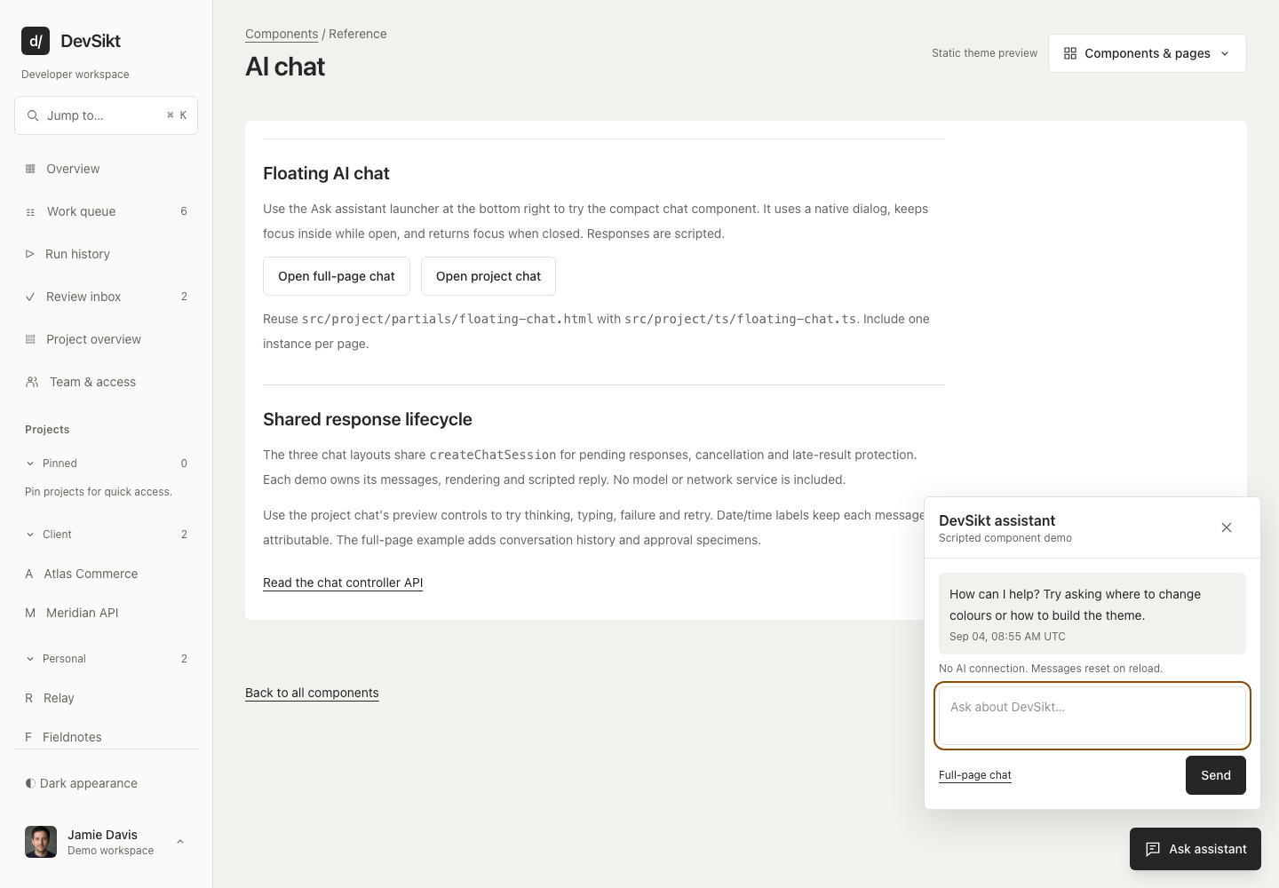Screen dimensions: 1279x888
Task: Click the DevSikt logo icon
Action: pos(36,41)
